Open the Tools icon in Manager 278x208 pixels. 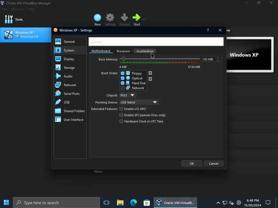(9, 19)
